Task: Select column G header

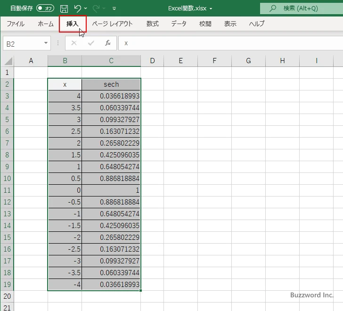Action: point(248,61)
